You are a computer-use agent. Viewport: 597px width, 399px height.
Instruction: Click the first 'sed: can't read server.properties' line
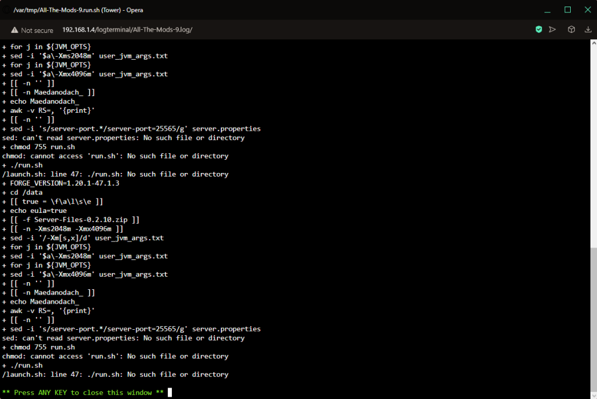point(124,138)
